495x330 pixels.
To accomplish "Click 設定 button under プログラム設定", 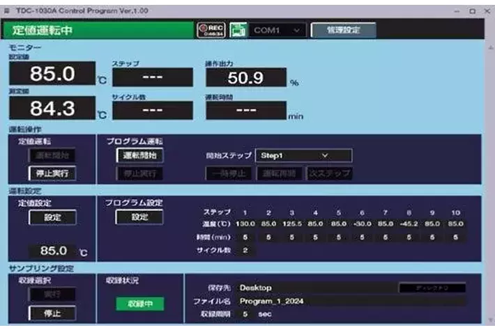I will [139, 217].
